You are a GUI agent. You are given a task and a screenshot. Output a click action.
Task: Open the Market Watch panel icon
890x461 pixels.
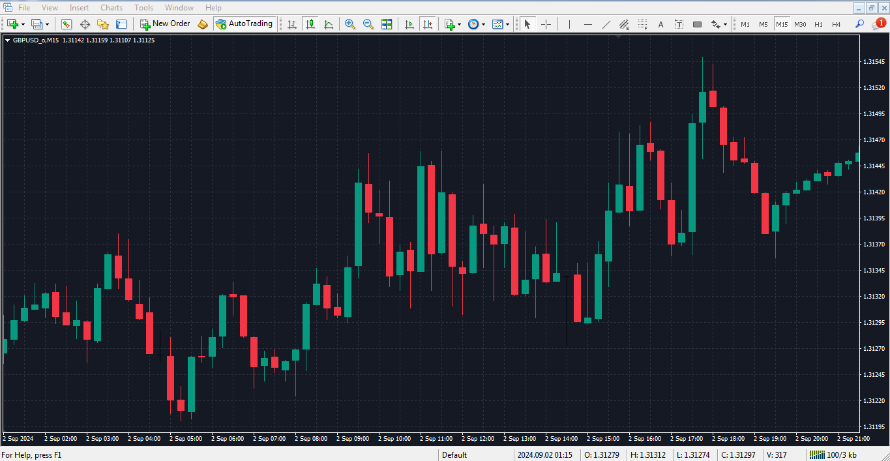click(67, 24)
